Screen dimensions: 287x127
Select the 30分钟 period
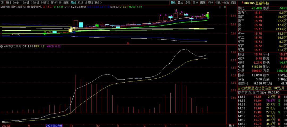pos(35,3)
